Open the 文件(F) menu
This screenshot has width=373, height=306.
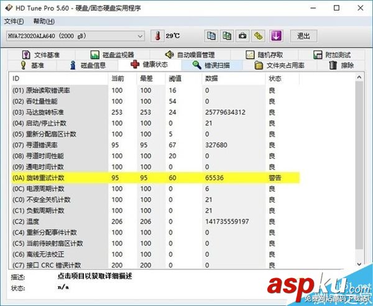14,21
